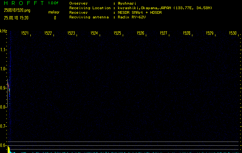Viewport: 242px width, 153px height.
Task: Select filename 2508181520.png
Action: click(17, 10)
